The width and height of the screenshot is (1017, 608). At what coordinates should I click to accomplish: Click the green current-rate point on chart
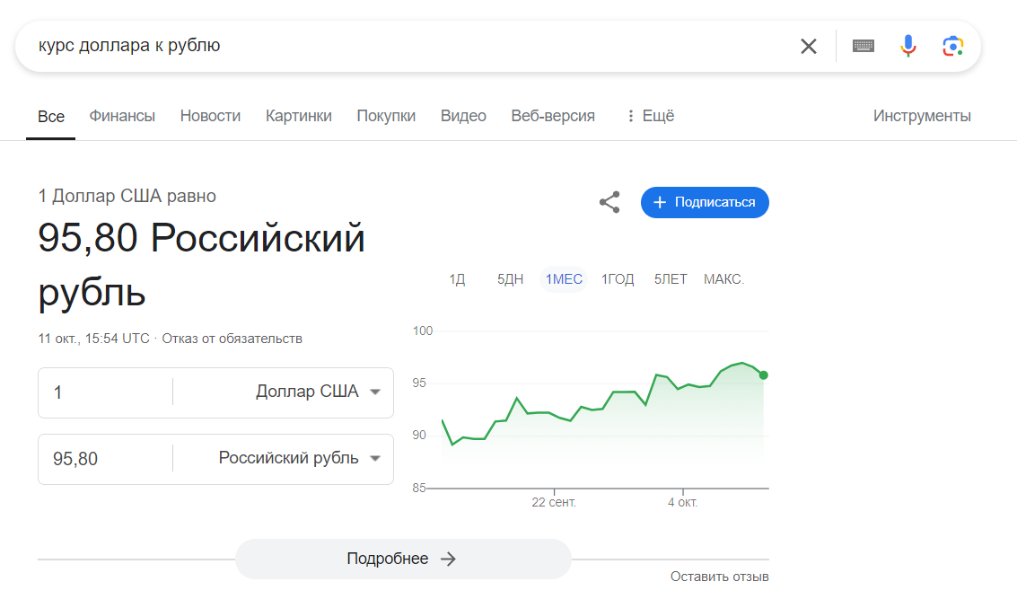point(763,375)
